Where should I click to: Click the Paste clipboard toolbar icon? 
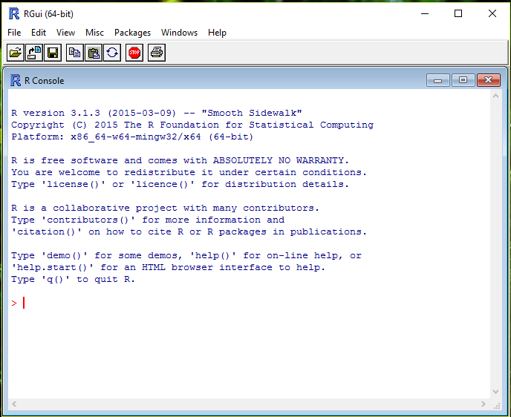coord(94,53)
